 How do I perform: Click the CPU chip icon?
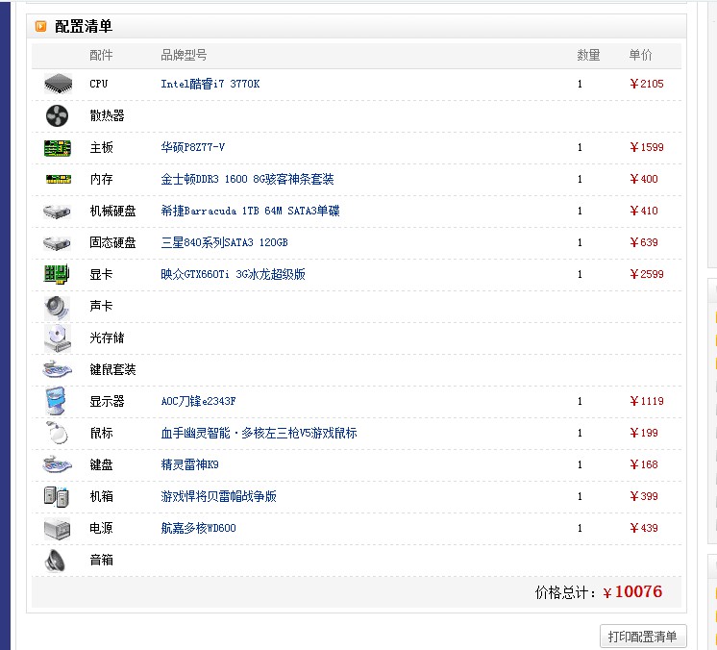(58, 84)
